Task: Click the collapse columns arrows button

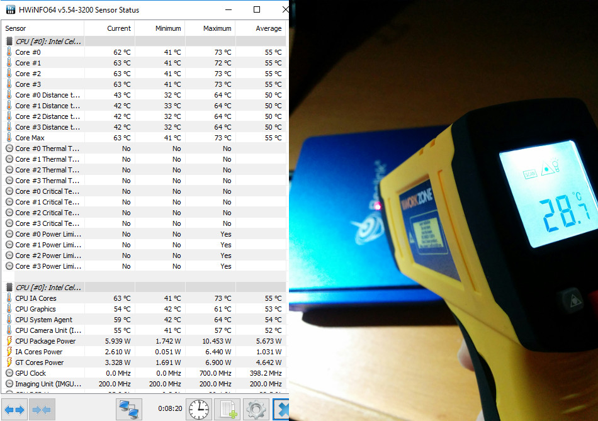Action: 42,410
